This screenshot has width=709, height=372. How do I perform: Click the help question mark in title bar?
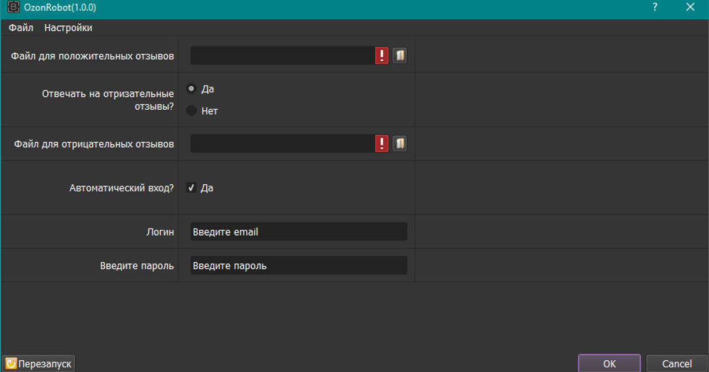pyautogui.click(x=655, y=8)
